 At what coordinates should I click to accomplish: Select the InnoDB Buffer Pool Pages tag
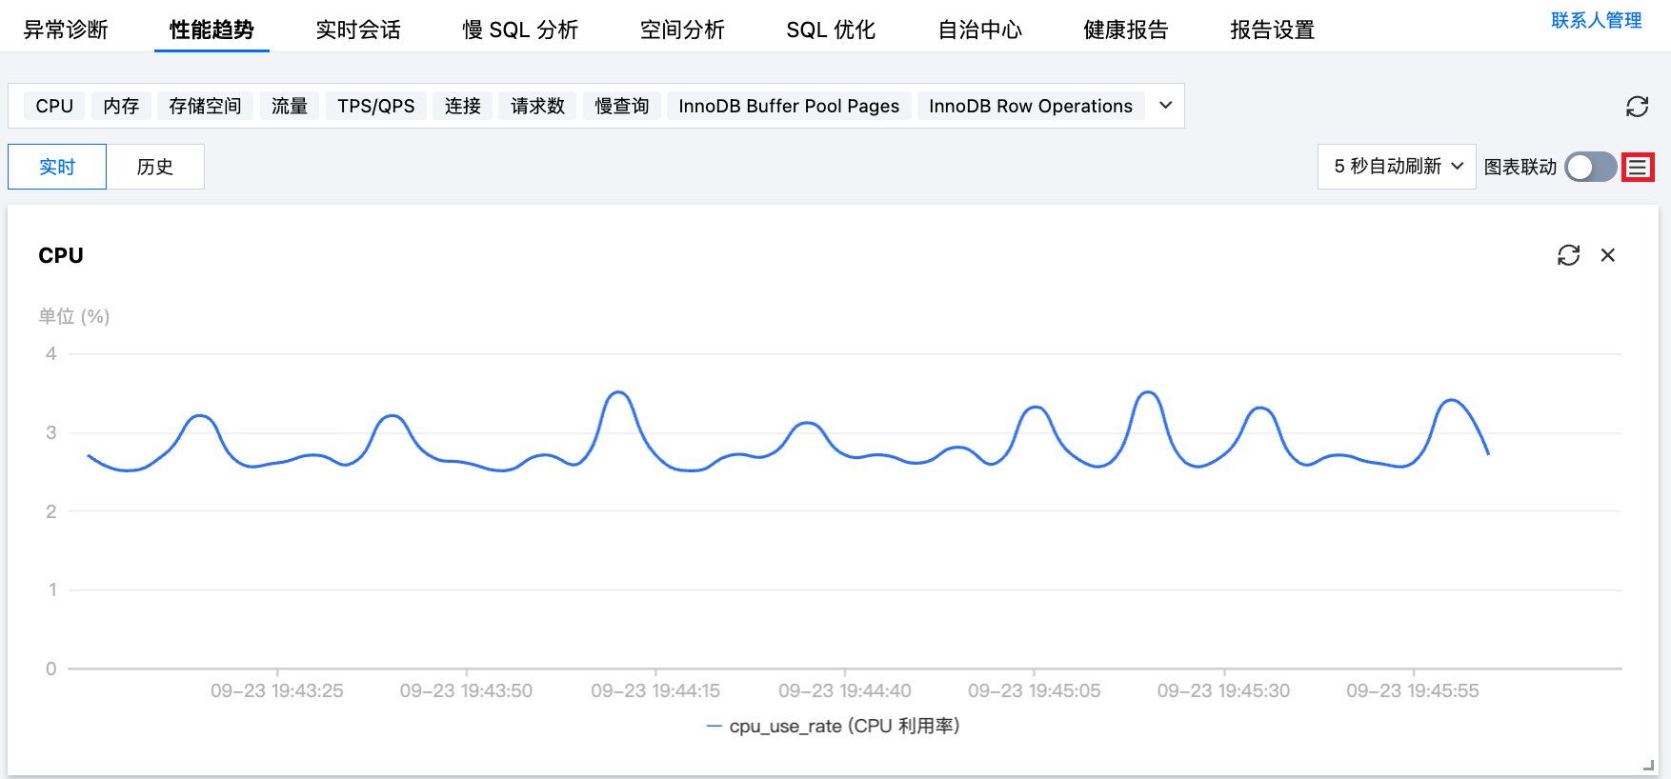click(789, 106)
